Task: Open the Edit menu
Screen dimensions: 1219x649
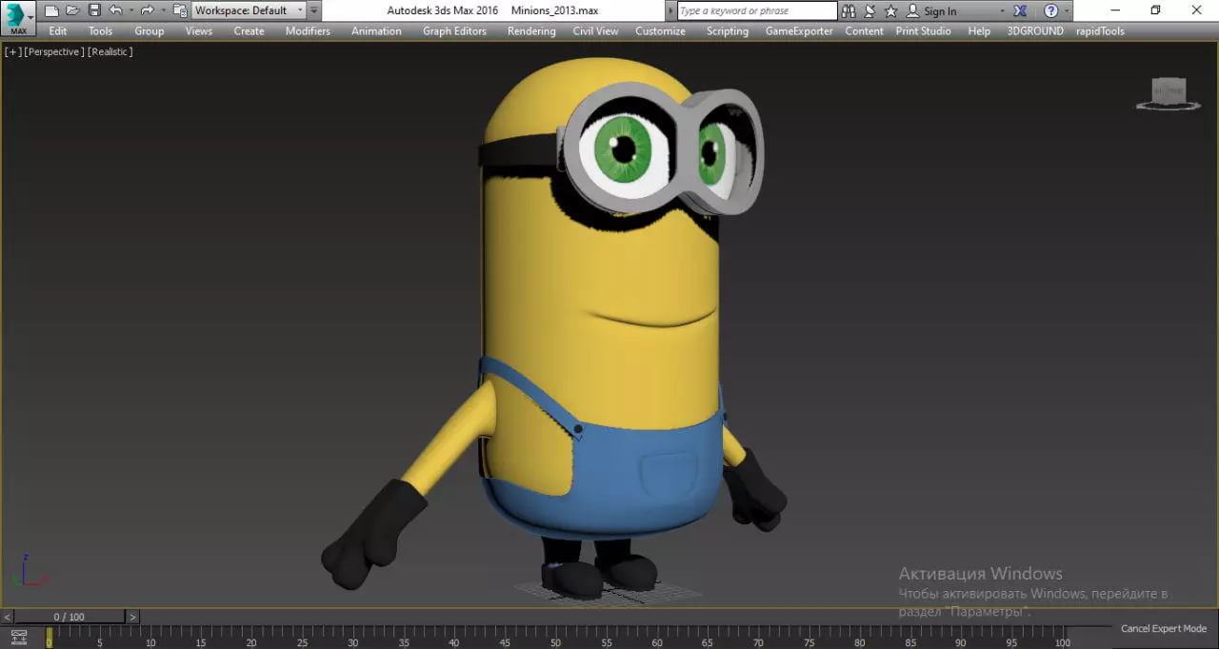Action: pos(58,30)
